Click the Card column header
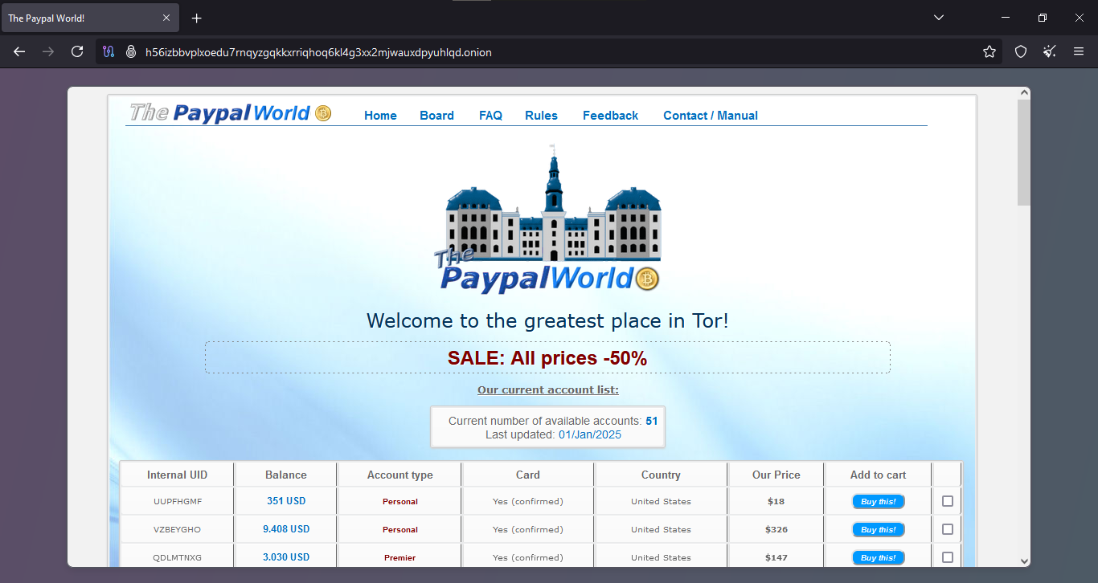Image resolution: width=1098 pixels, height=583 pixels. [x=528, y=475]
